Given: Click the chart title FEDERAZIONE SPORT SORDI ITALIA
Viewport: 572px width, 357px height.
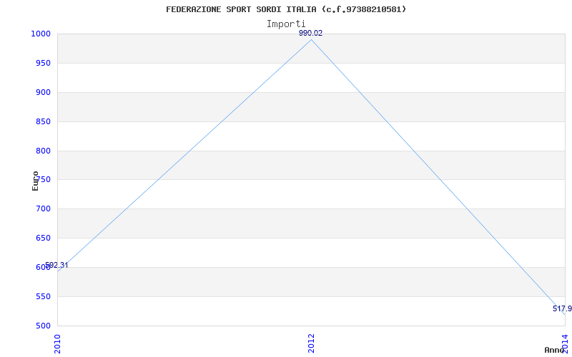Looking at the screenshot, I should tap(286, 9).
